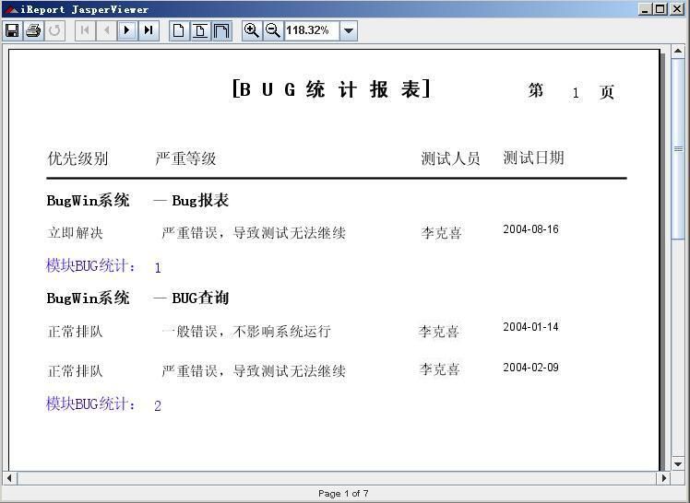Go to previous page arrow
Screen dimensions: 690x503
(106, 30)
